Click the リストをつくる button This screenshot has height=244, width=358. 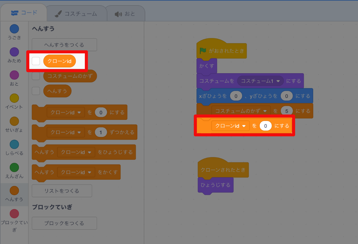[x=62, y=191]
